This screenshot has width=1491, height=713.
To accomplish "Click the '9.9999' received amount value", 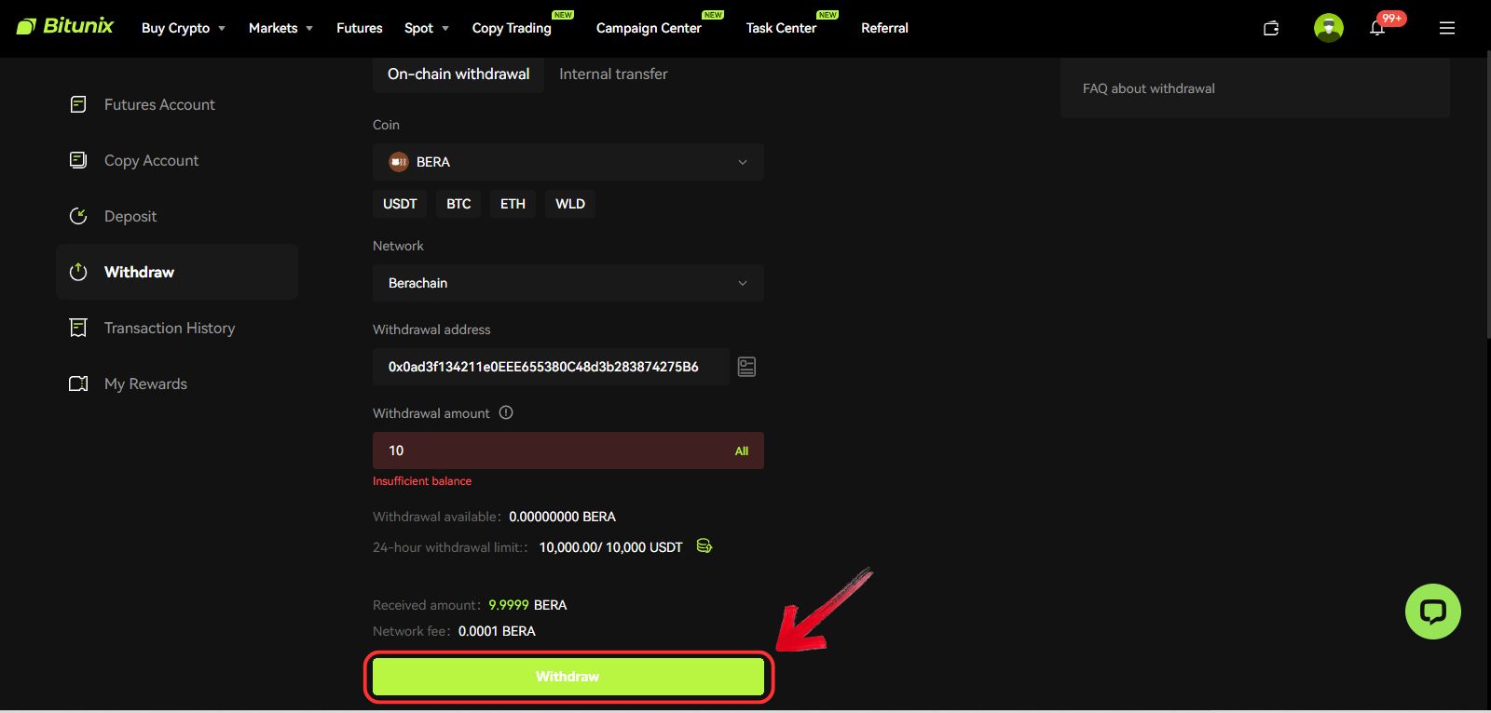I will tap(509, 605).
